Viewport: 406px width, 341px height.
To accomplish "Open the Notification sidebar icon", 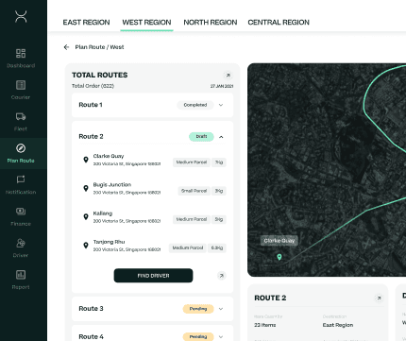I will tap(21, 179).
